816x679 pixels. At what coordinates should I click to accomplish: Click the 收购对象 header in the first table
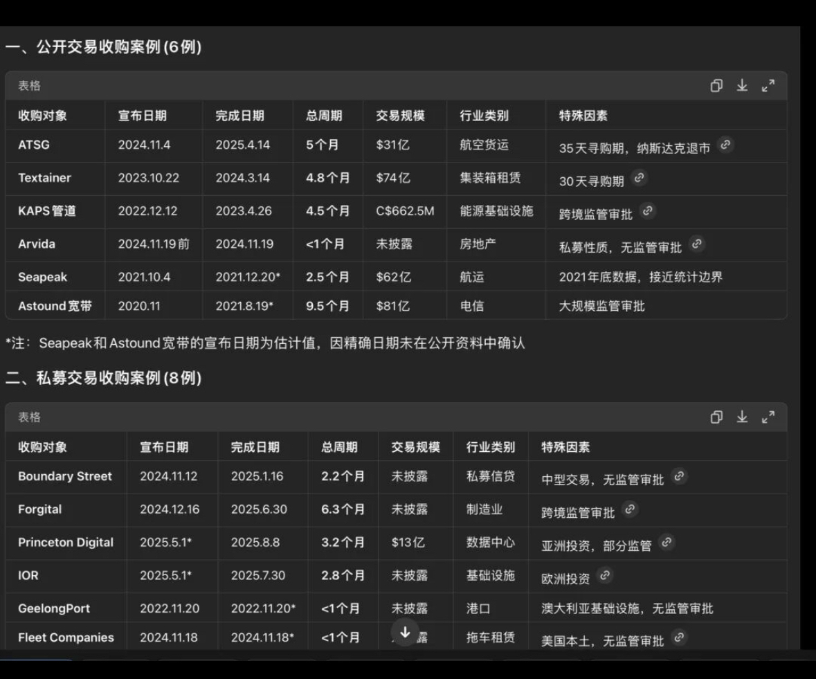tap(43, 116)
